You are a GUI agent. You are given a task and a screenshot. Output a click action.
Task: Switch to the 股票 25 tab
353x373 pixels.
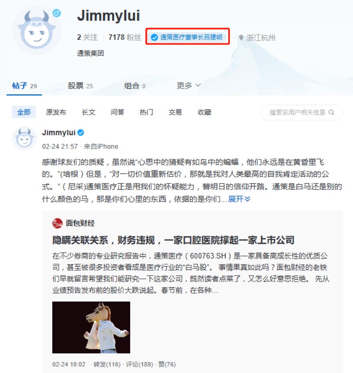click(x=80, y=86)
